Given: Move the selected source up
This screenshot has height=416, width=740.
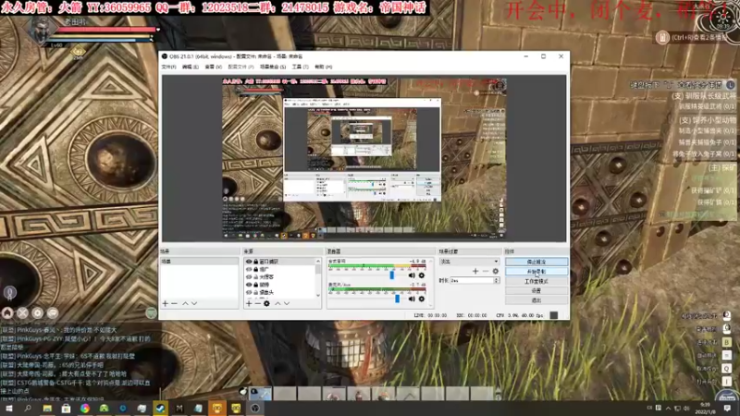Looking at the screenshot, I should (277, 303).
